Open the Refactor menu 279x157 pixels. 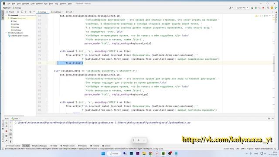click(39, 3)
